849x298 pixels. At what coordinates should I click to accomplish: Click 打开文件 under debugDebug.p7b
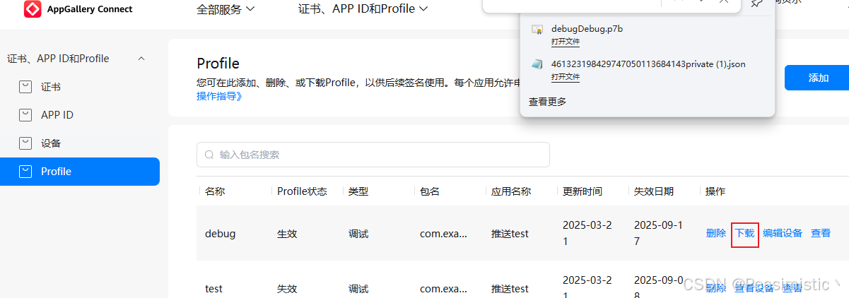pyautogui.click(x=566, y=42)
